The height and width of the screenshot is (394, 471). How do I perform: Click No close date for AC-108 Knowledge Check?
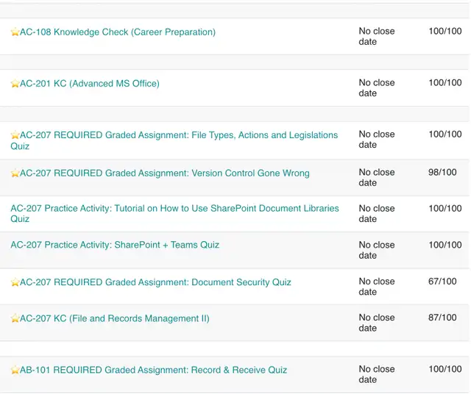(x=377, y=36)
